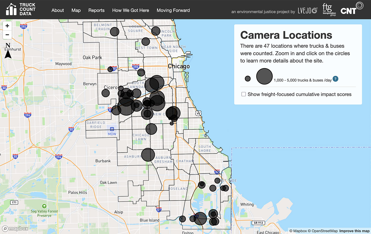Select the camera circle in Belmont Cragin
The image size is (371, 234).
(114, 32)
